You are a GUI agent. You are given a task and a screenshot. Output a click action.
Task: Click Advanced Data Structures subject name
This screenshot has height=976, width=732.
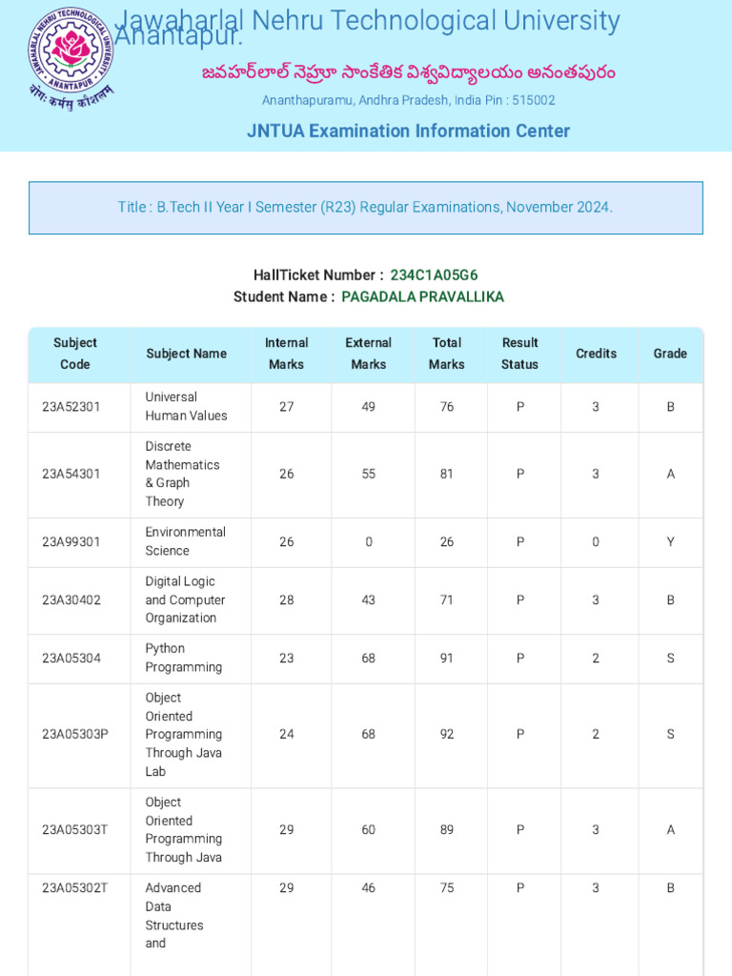click(174, 916)
